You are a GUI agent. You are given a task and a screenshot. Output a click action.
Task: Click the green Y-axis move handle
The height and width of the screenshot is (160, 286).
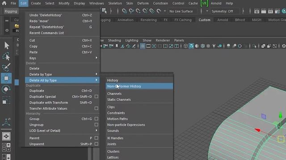281,115
